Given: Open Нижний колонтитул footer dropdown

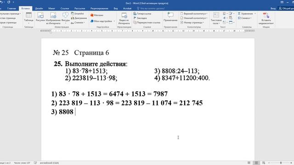Looking at the screenshot, I should (x=194, y=18).
